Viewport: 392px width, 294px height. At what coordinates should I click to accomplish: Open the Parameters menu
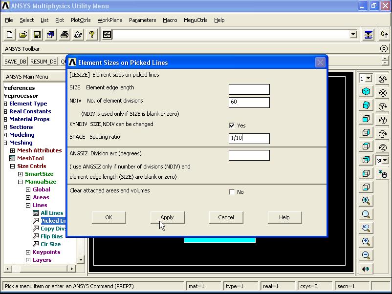143,20
